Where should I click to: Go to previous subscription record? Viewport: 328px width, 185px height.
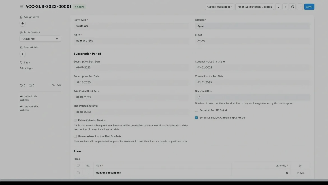pos(278,7)
